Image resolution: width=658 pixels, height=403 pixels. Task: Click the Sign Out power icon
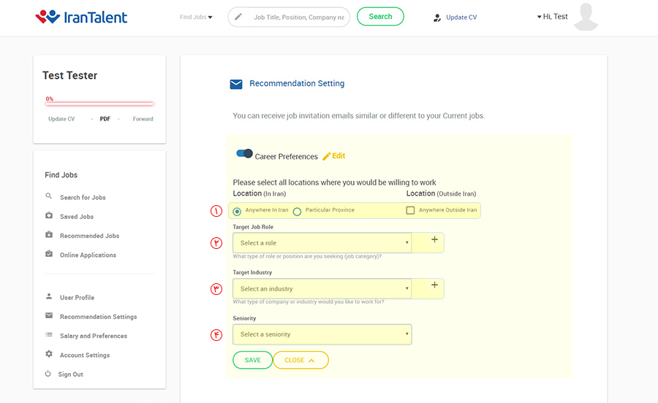48,374
